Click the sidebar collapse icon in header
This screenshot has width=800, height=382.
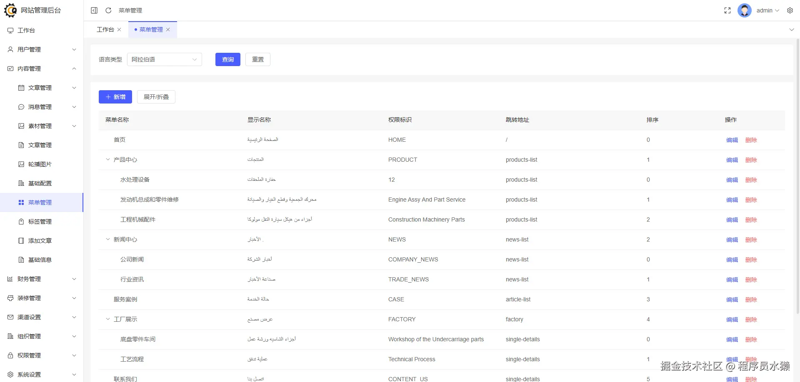click(94, 10)
